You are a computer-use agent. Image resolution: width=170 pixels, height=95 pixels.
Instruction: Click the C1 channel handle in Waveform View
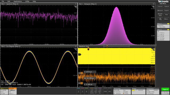80,55
